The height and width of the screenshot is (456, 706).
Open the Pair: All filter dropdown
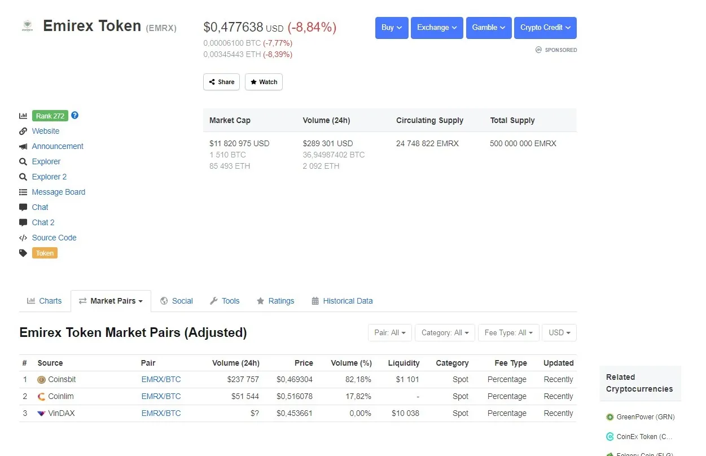click(x=390, y=332)
